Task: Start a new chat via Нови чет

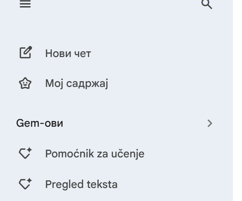Action: [68, 53]
